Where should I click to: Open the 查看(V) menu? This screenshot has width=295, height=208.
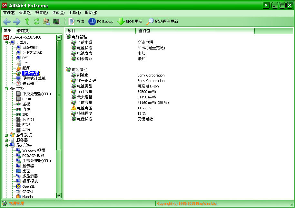tap(25, 13)
